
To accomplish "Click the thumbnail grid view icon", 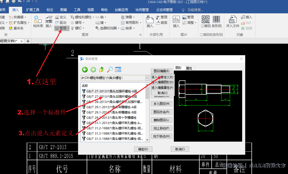I will 118,70.
